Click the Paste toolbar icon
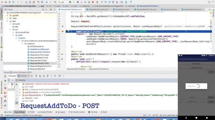The image size is (215, 120). click(34, 2)
